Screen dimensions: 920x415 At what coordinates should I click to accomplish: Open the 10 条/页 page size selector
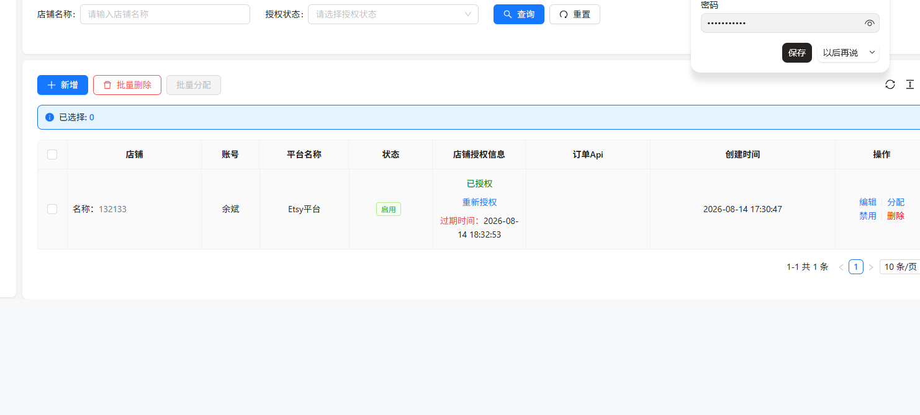click(900, 267)
